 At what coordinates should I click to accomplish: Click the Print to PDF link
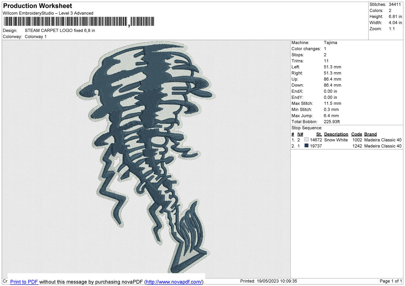click(x=24, y=282)
